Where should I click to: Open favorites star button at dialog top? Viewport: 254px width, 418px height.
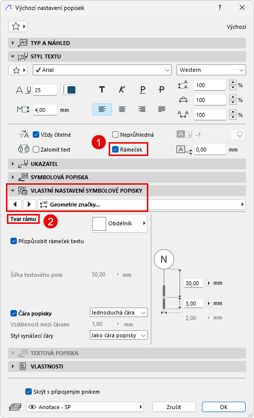point(18,27)
